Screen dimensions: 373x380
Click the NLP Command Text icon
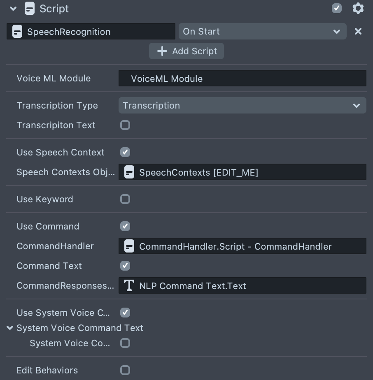tap(129, 286)
